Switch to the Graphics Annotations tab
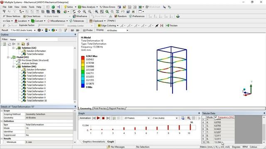The width and height of the screenshot is (266, 149). click(x=94, y=142)
